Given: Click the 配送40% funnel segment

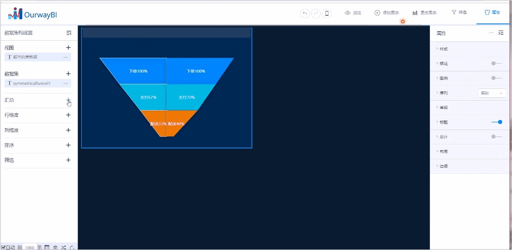Looking at the screenshot, I should (x=177, y=124).
